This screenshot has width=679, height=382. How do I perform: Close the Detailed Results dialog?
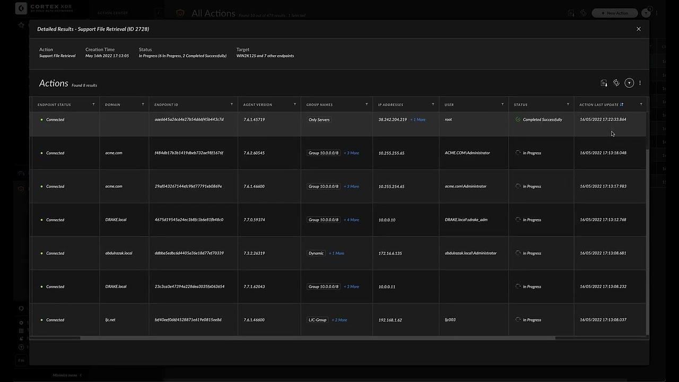coord(639,29)
